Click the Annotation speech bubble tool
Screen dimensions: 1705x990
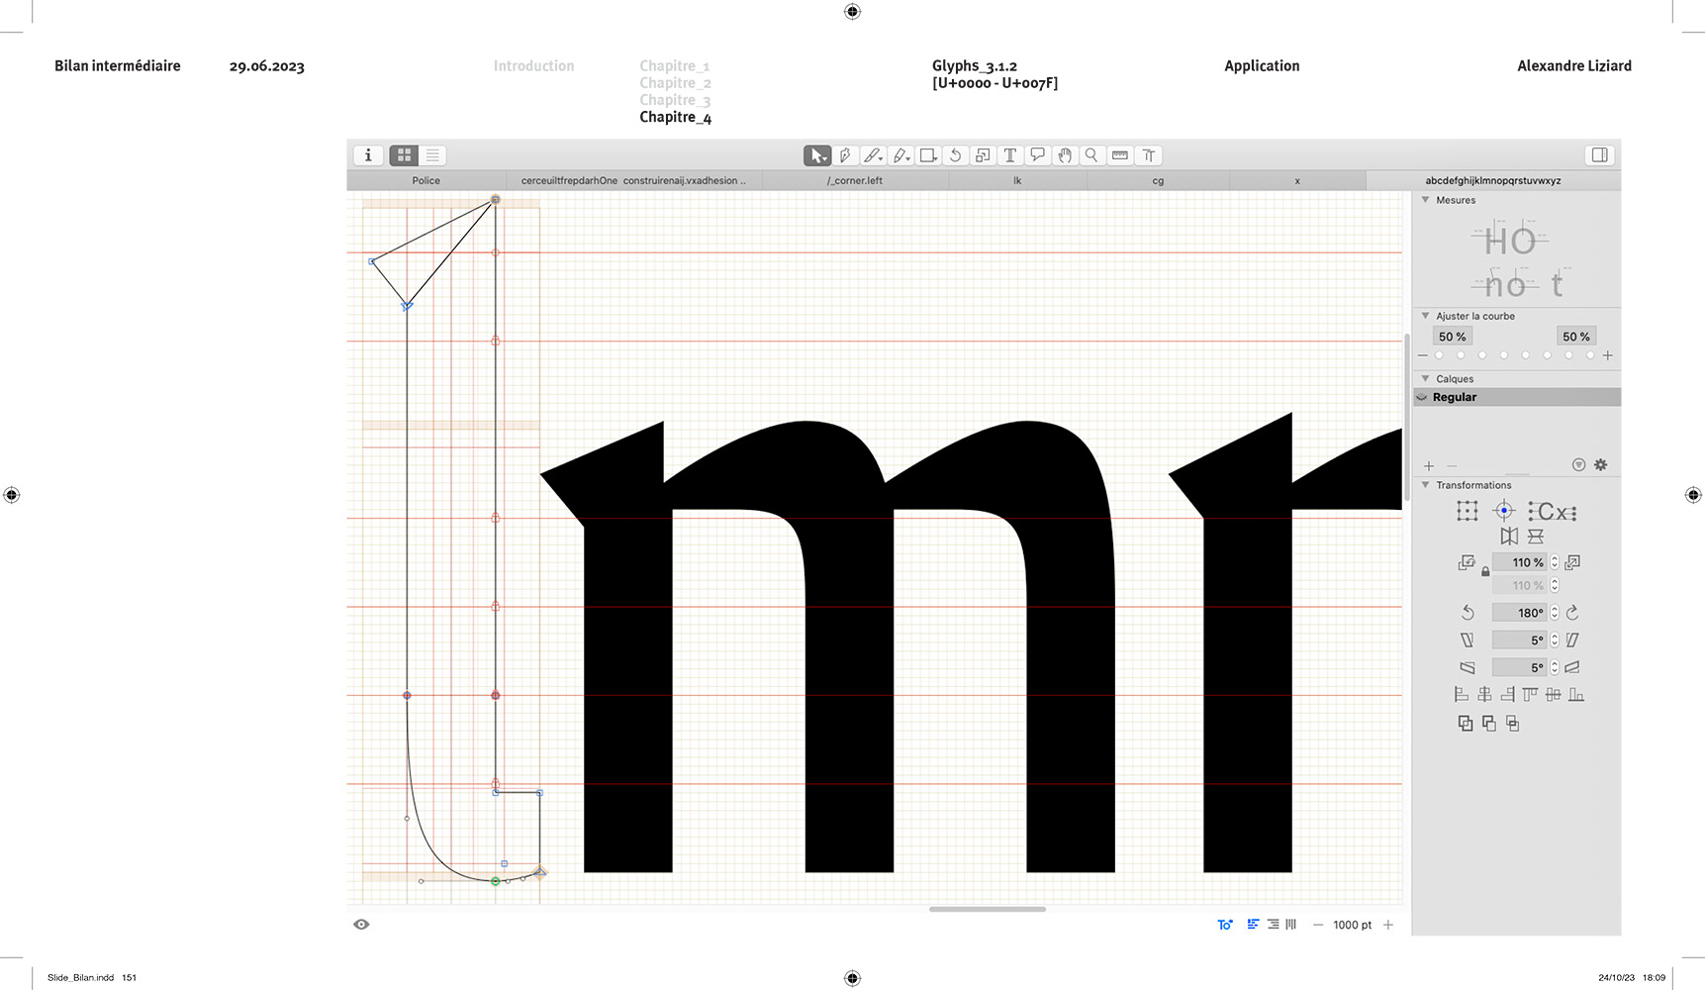pyautogui.click(x=1037, y=155)
